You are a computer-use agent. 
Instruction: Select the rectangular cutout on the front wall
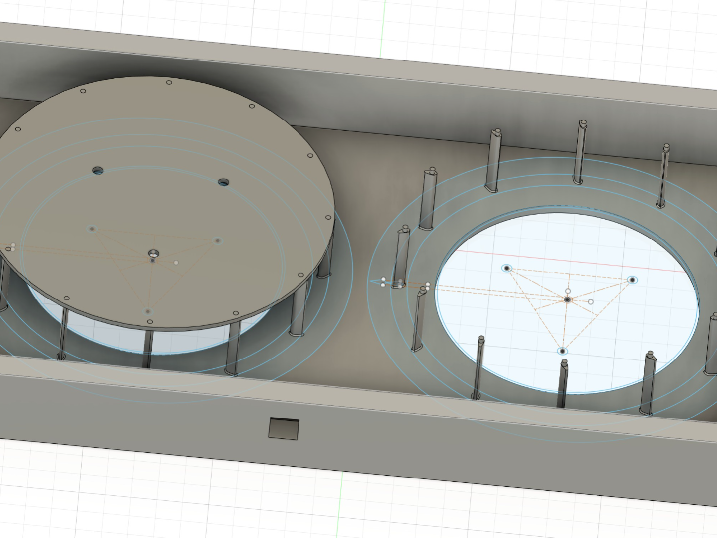(284, 429)
